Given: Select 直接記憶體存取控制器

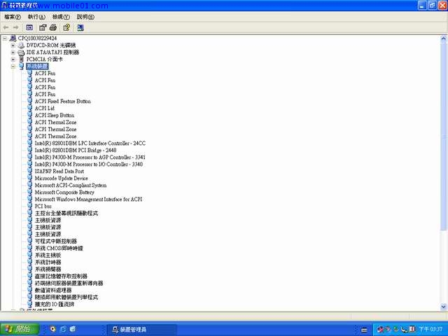Looking at the screenshot, I should click(x=61, y=276).
